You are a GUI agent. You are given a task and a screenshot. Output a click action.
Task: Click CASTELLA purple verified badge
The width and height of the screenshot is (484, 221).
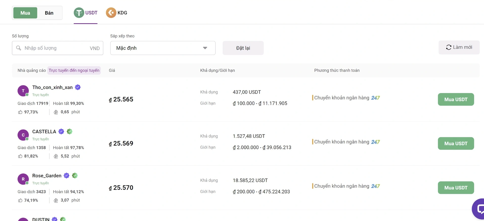pos(61,131)
